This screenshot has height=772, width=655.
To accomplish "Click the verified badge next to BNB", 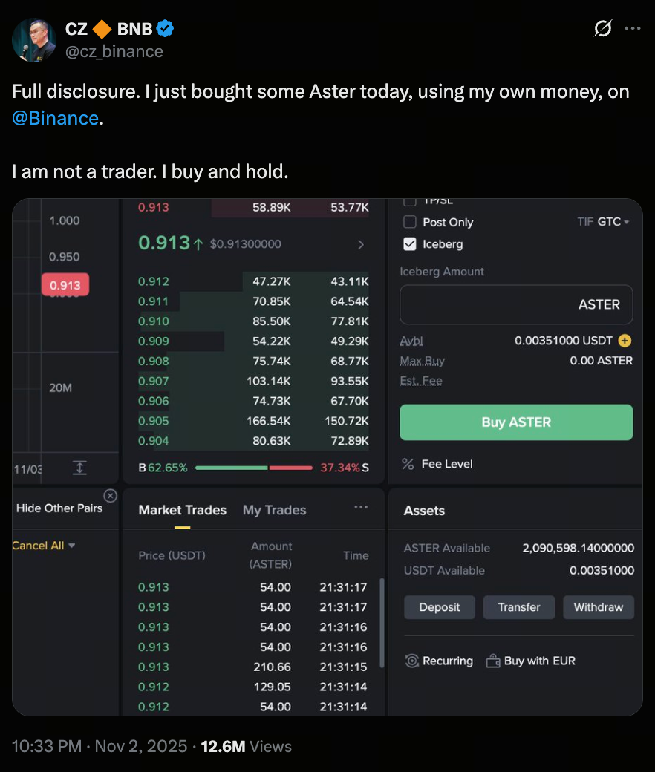I will pos(166,29).
